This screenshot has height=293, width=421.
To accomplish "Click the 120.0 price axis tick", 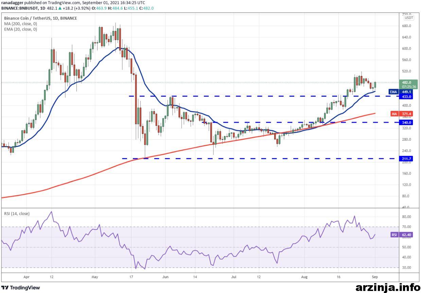I will [x=407, y=185].
